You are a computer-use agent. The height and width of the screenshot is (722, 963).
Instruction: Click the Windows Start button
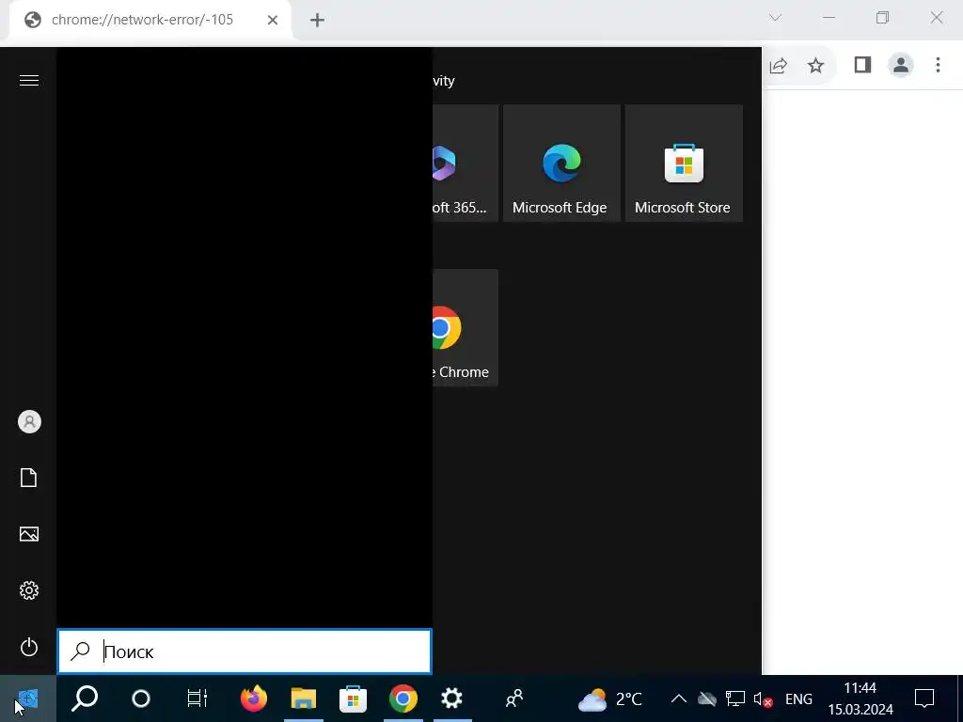(x=27, y=698)
